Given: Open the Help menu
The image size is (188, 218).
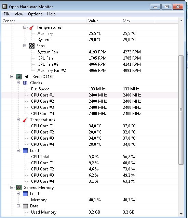Looking at the screenshot, I should [x=51, y=14].
